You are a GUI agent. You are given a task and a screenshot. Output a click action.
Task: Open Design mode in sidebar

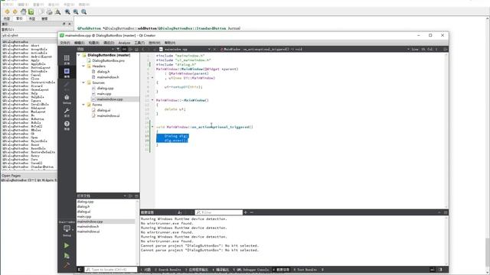coord(67,86)
